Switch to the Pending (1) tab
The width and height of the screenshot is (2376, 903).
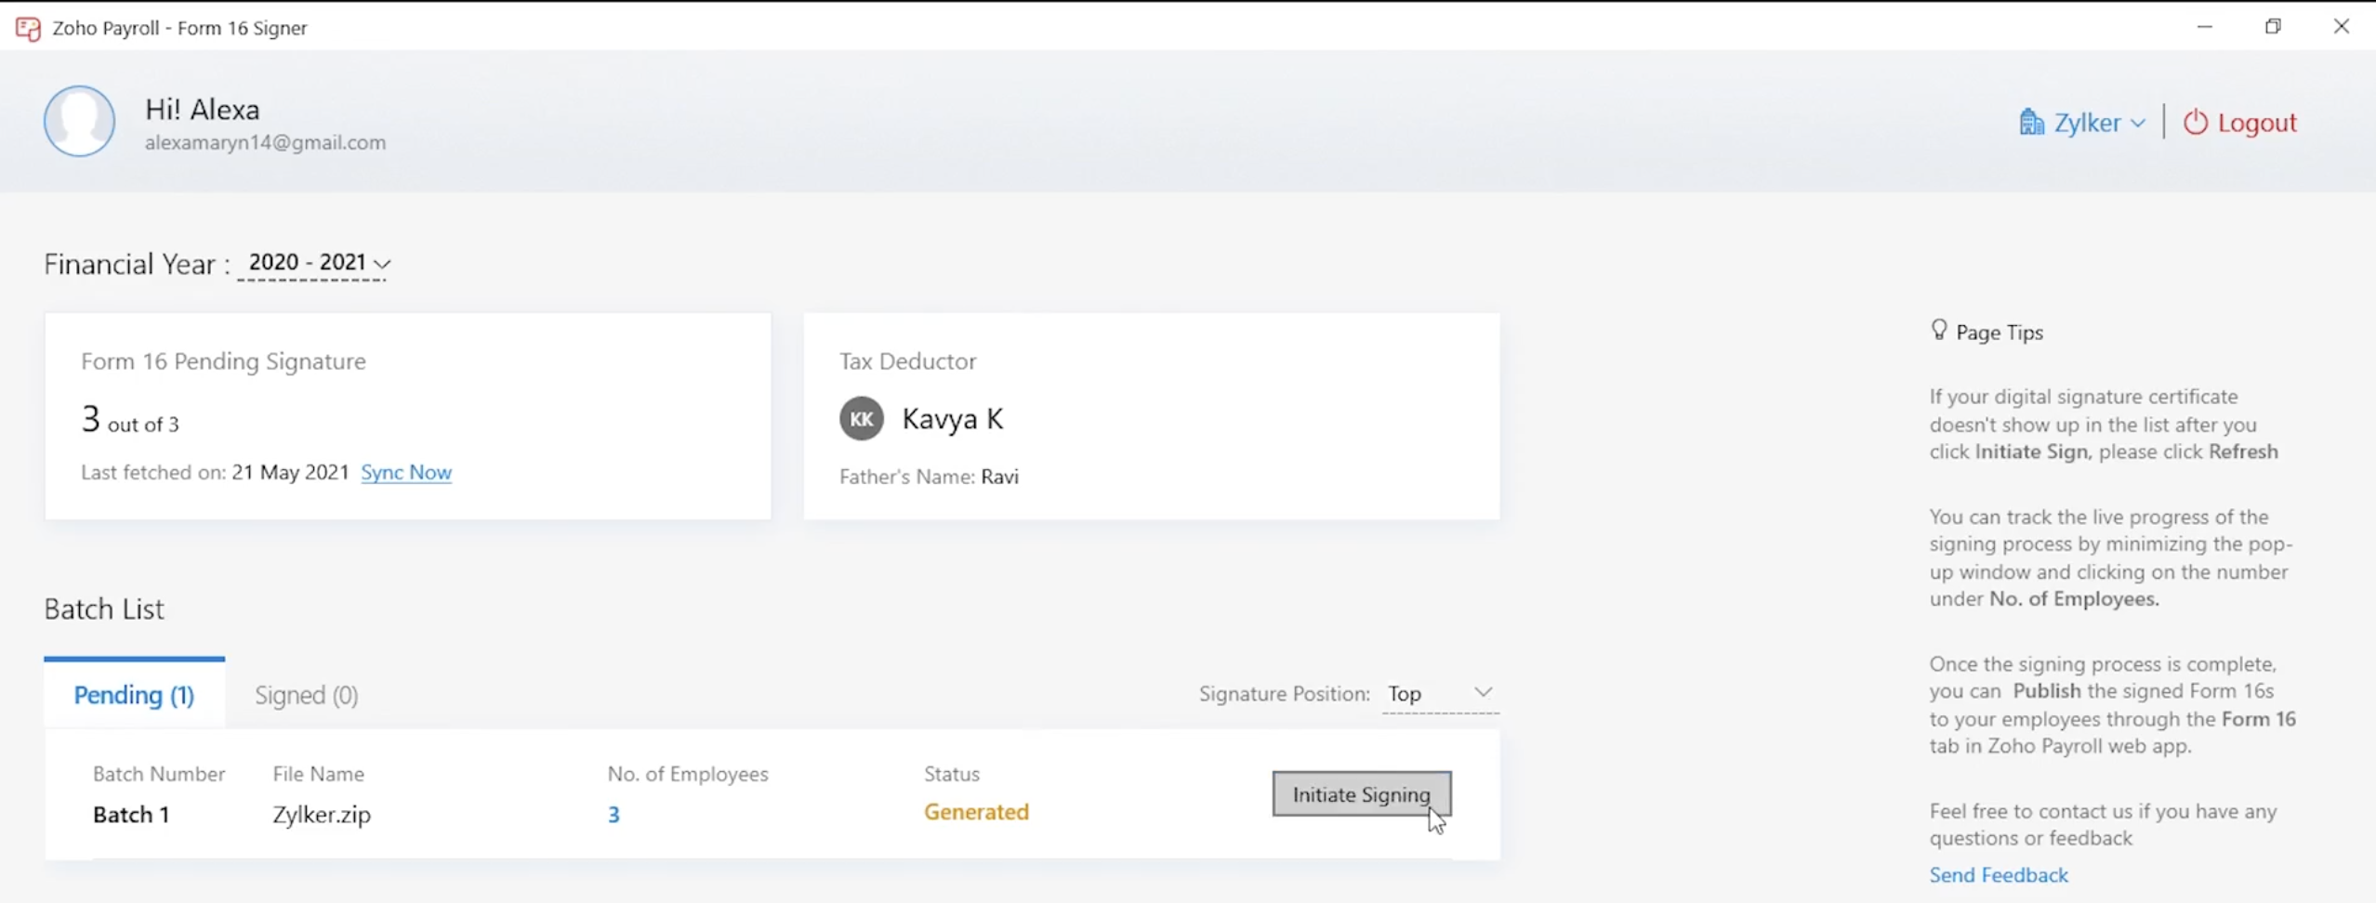point(134,695)
